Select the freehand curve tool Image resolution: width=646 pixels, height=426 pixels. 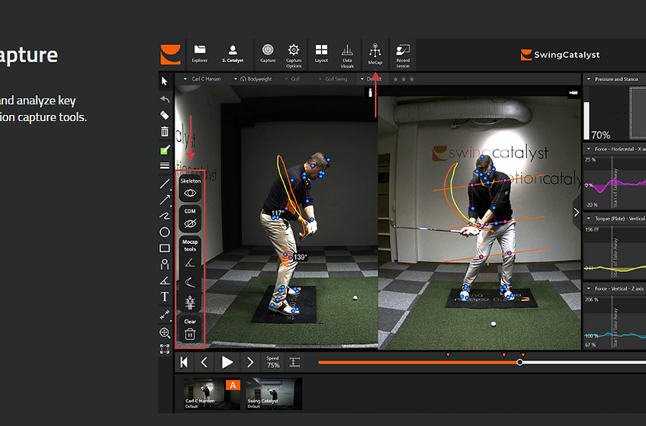[x=165, y=216]
